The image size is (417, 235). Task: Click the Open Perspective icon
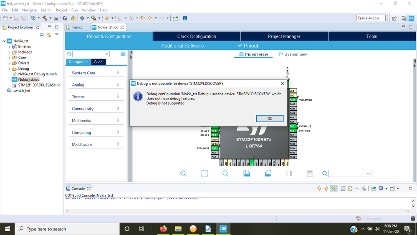pos(394,18)
